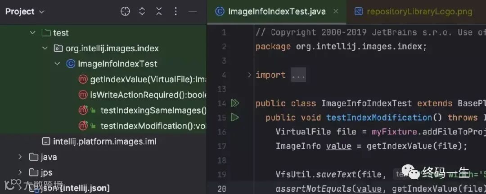Click the underlined value variable on line 17

point(338,146)
